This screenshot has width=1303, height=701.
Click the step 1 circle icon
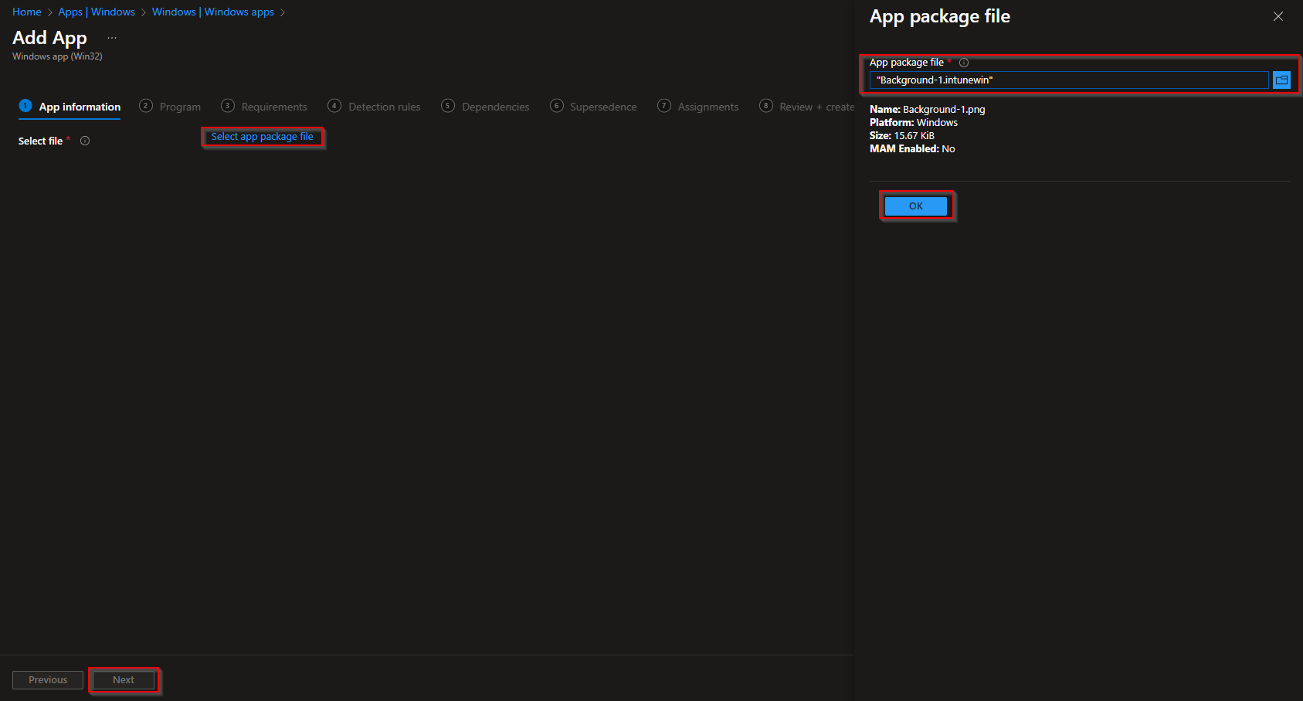click(25, 106)
